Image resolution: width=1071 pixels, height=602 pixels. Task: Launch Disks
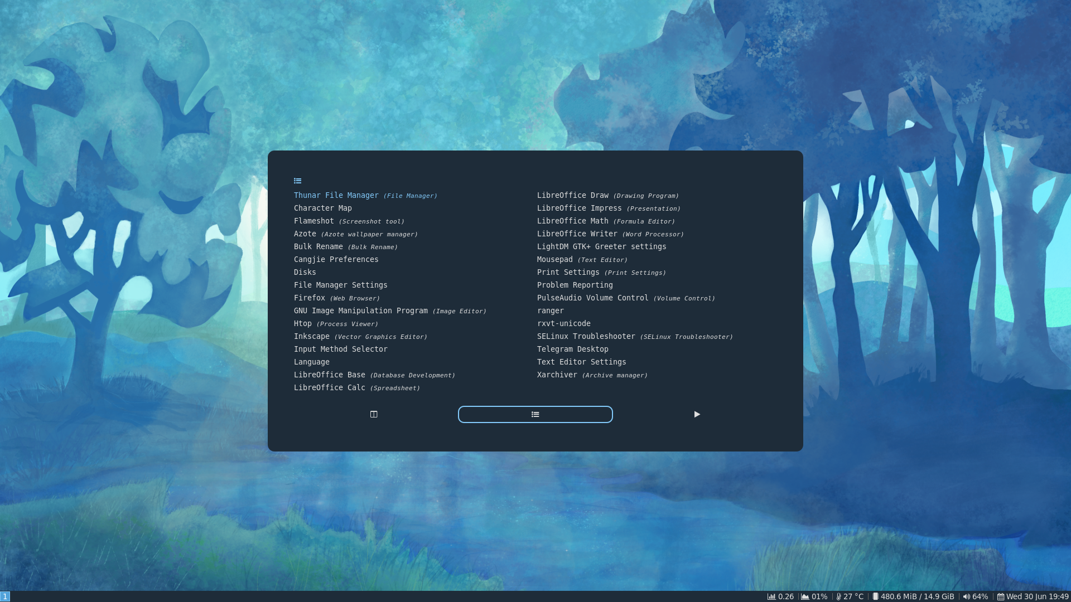[305, 272]
